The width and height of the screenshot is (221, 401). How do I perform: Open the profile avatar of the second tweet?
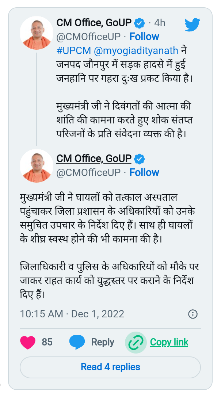(x=37, y=166)
